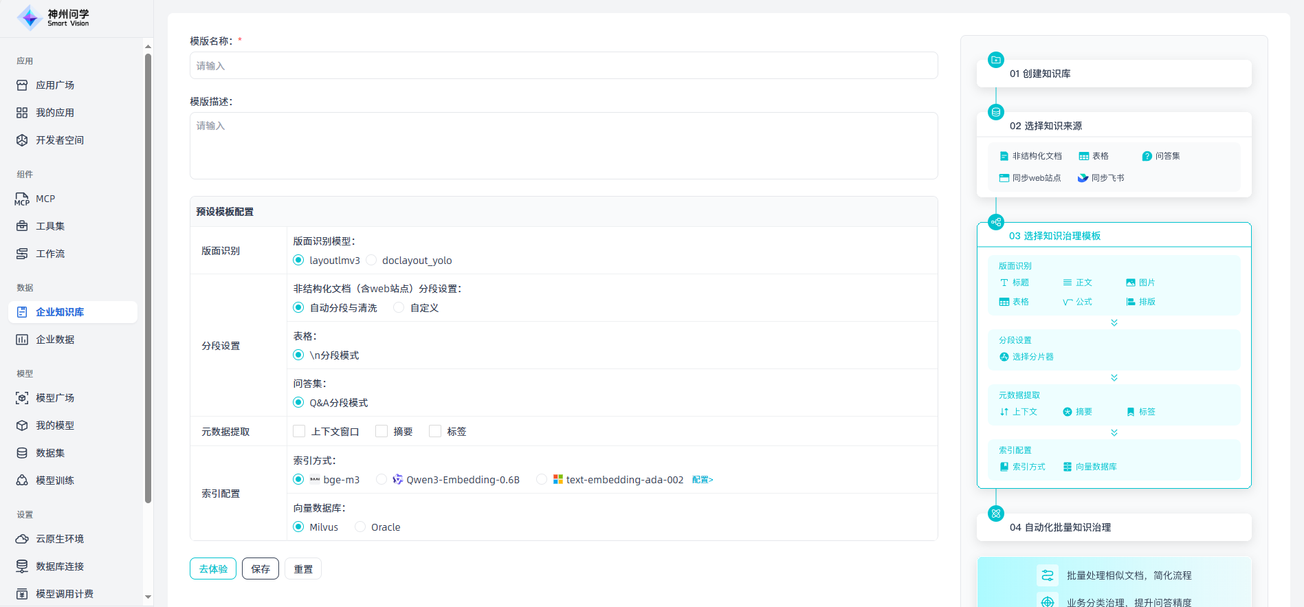Enable the 上下文窗口 checkbox
Image resolution: width=1304 pixels, height=607 pixels.
[299, 431]
